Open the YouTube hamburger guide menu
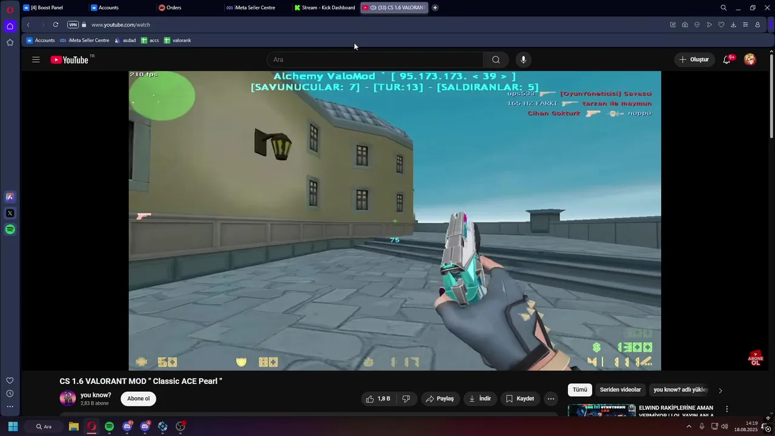Viewport: 775px width, 436px height. [36, 59]
